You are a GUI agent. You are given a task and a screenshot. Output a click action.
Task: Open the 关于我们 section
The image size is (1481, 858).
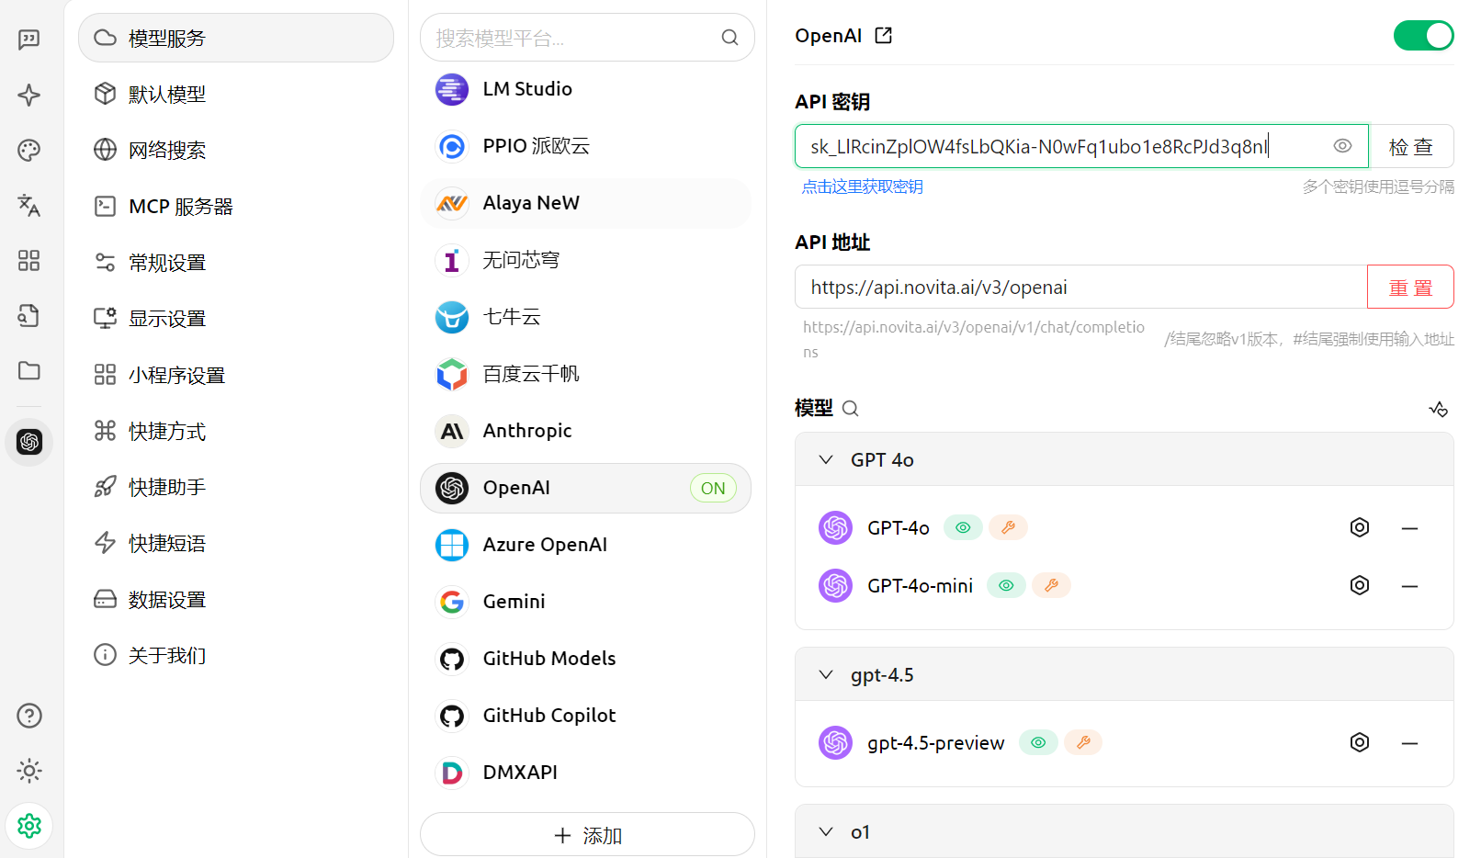click(236, 655)
